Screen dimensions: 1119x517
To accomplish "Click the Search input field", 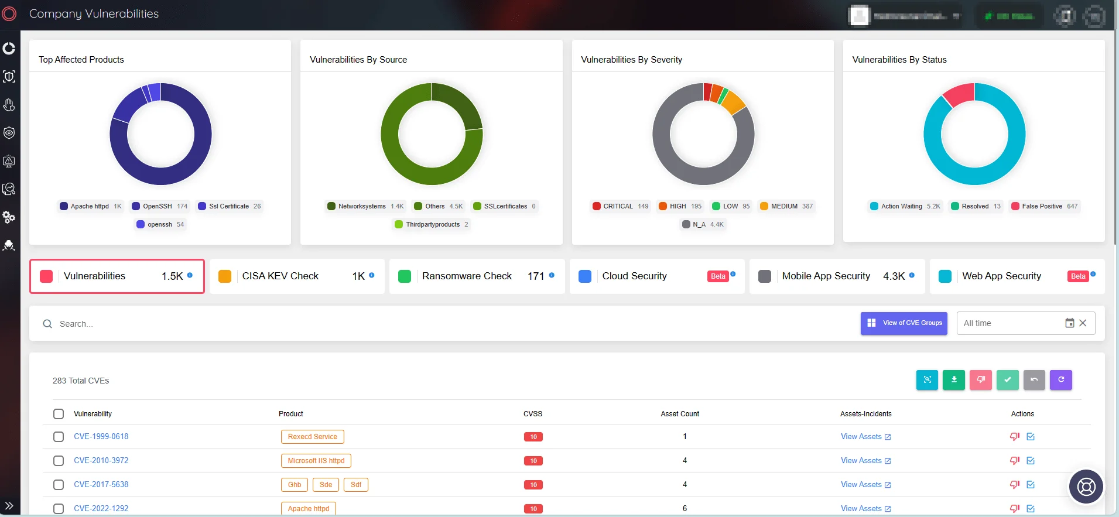I will (x=445, y=324).
